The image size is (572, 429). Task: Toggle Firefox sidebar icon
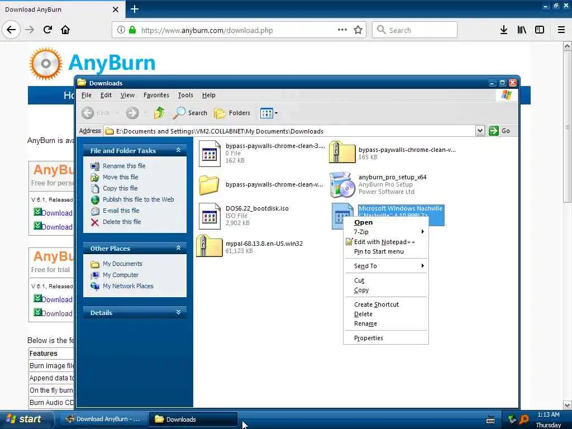click(540, 30)
